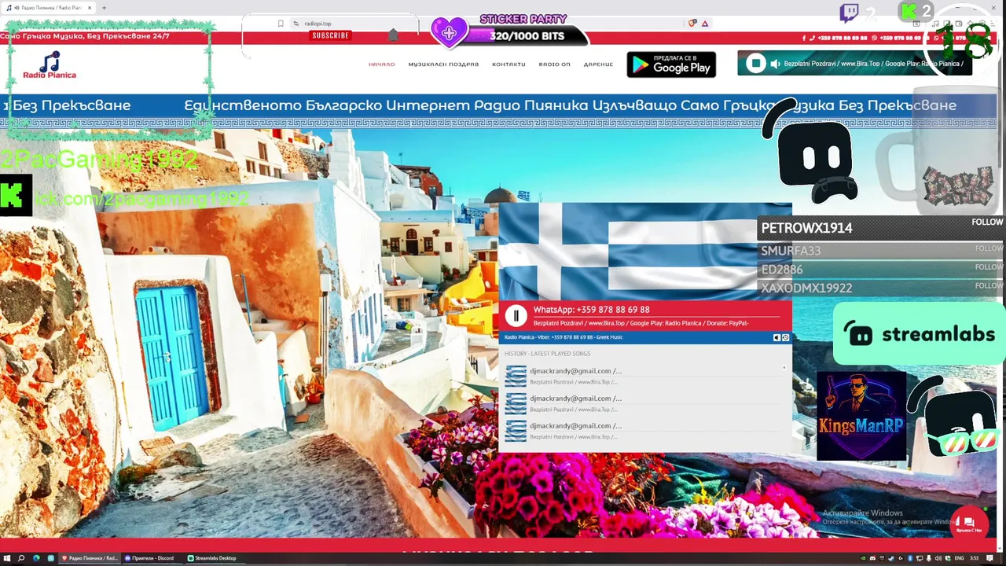Open the ДАРЕНИЕ menu item
The image size is (1006, 566).
[x=598, y=64]
